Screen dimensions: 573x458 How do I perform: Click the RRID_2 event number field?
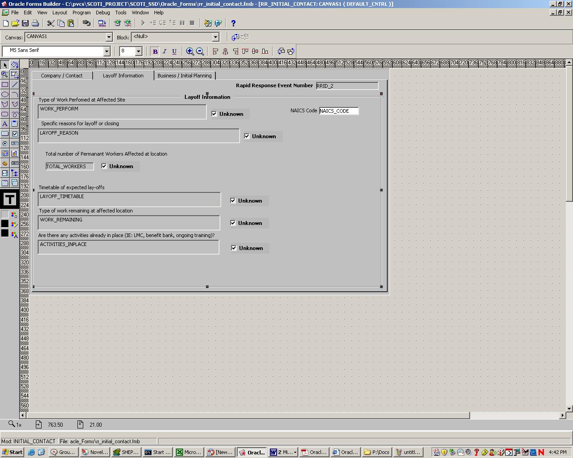point(347,86)
